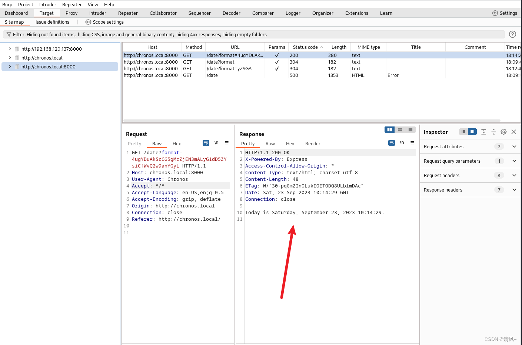Open the Burp menu
Viewport: 522px width, 345px height.
7,4
